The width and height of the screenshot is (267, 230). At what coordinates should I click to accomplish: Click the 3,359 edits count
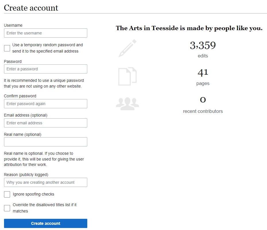tap(203, 45)
